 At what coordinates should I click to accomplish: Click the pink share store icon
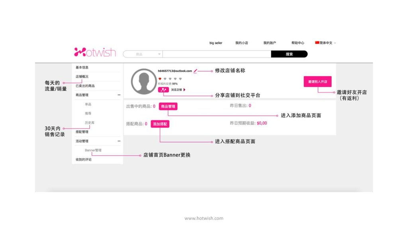(x=164, y=90)
